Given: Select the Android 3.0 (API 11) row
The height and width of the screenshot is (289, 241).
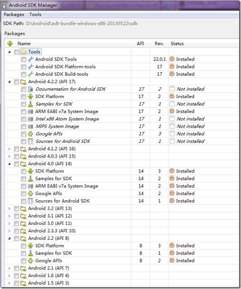Looking at the screenshot, I should (50, 224).
